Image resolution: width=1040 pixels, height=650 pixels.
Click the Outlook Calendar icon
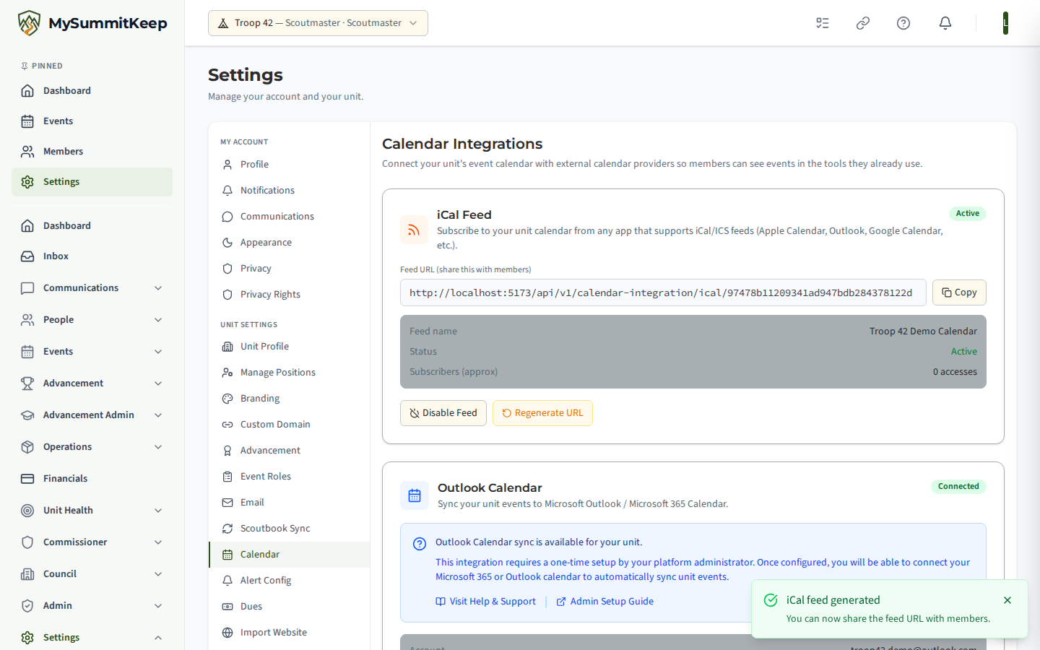tap(415, 495)
